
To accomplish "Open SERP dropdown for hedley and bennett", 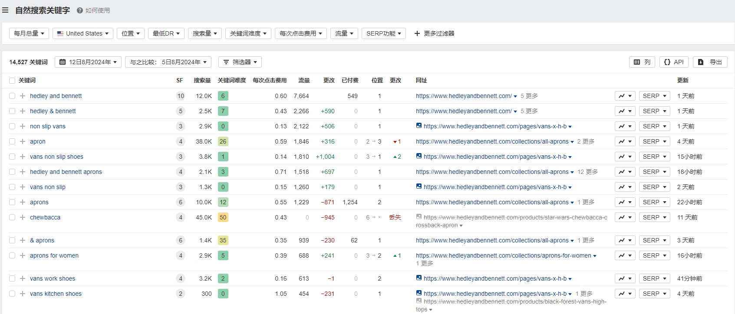I will pyautogui.click(x=655, y=96).
